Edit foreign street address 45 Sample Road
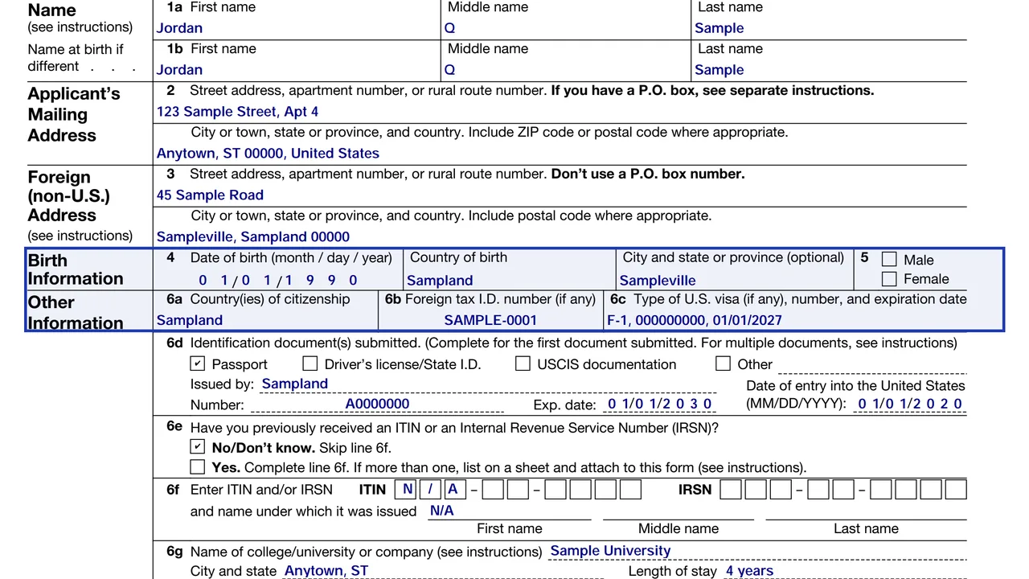Screen dimensions: 1029x579 (560, 195)
